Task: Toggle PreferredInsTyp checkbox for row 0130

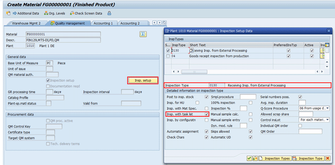Action: click(x=289, y=51)
